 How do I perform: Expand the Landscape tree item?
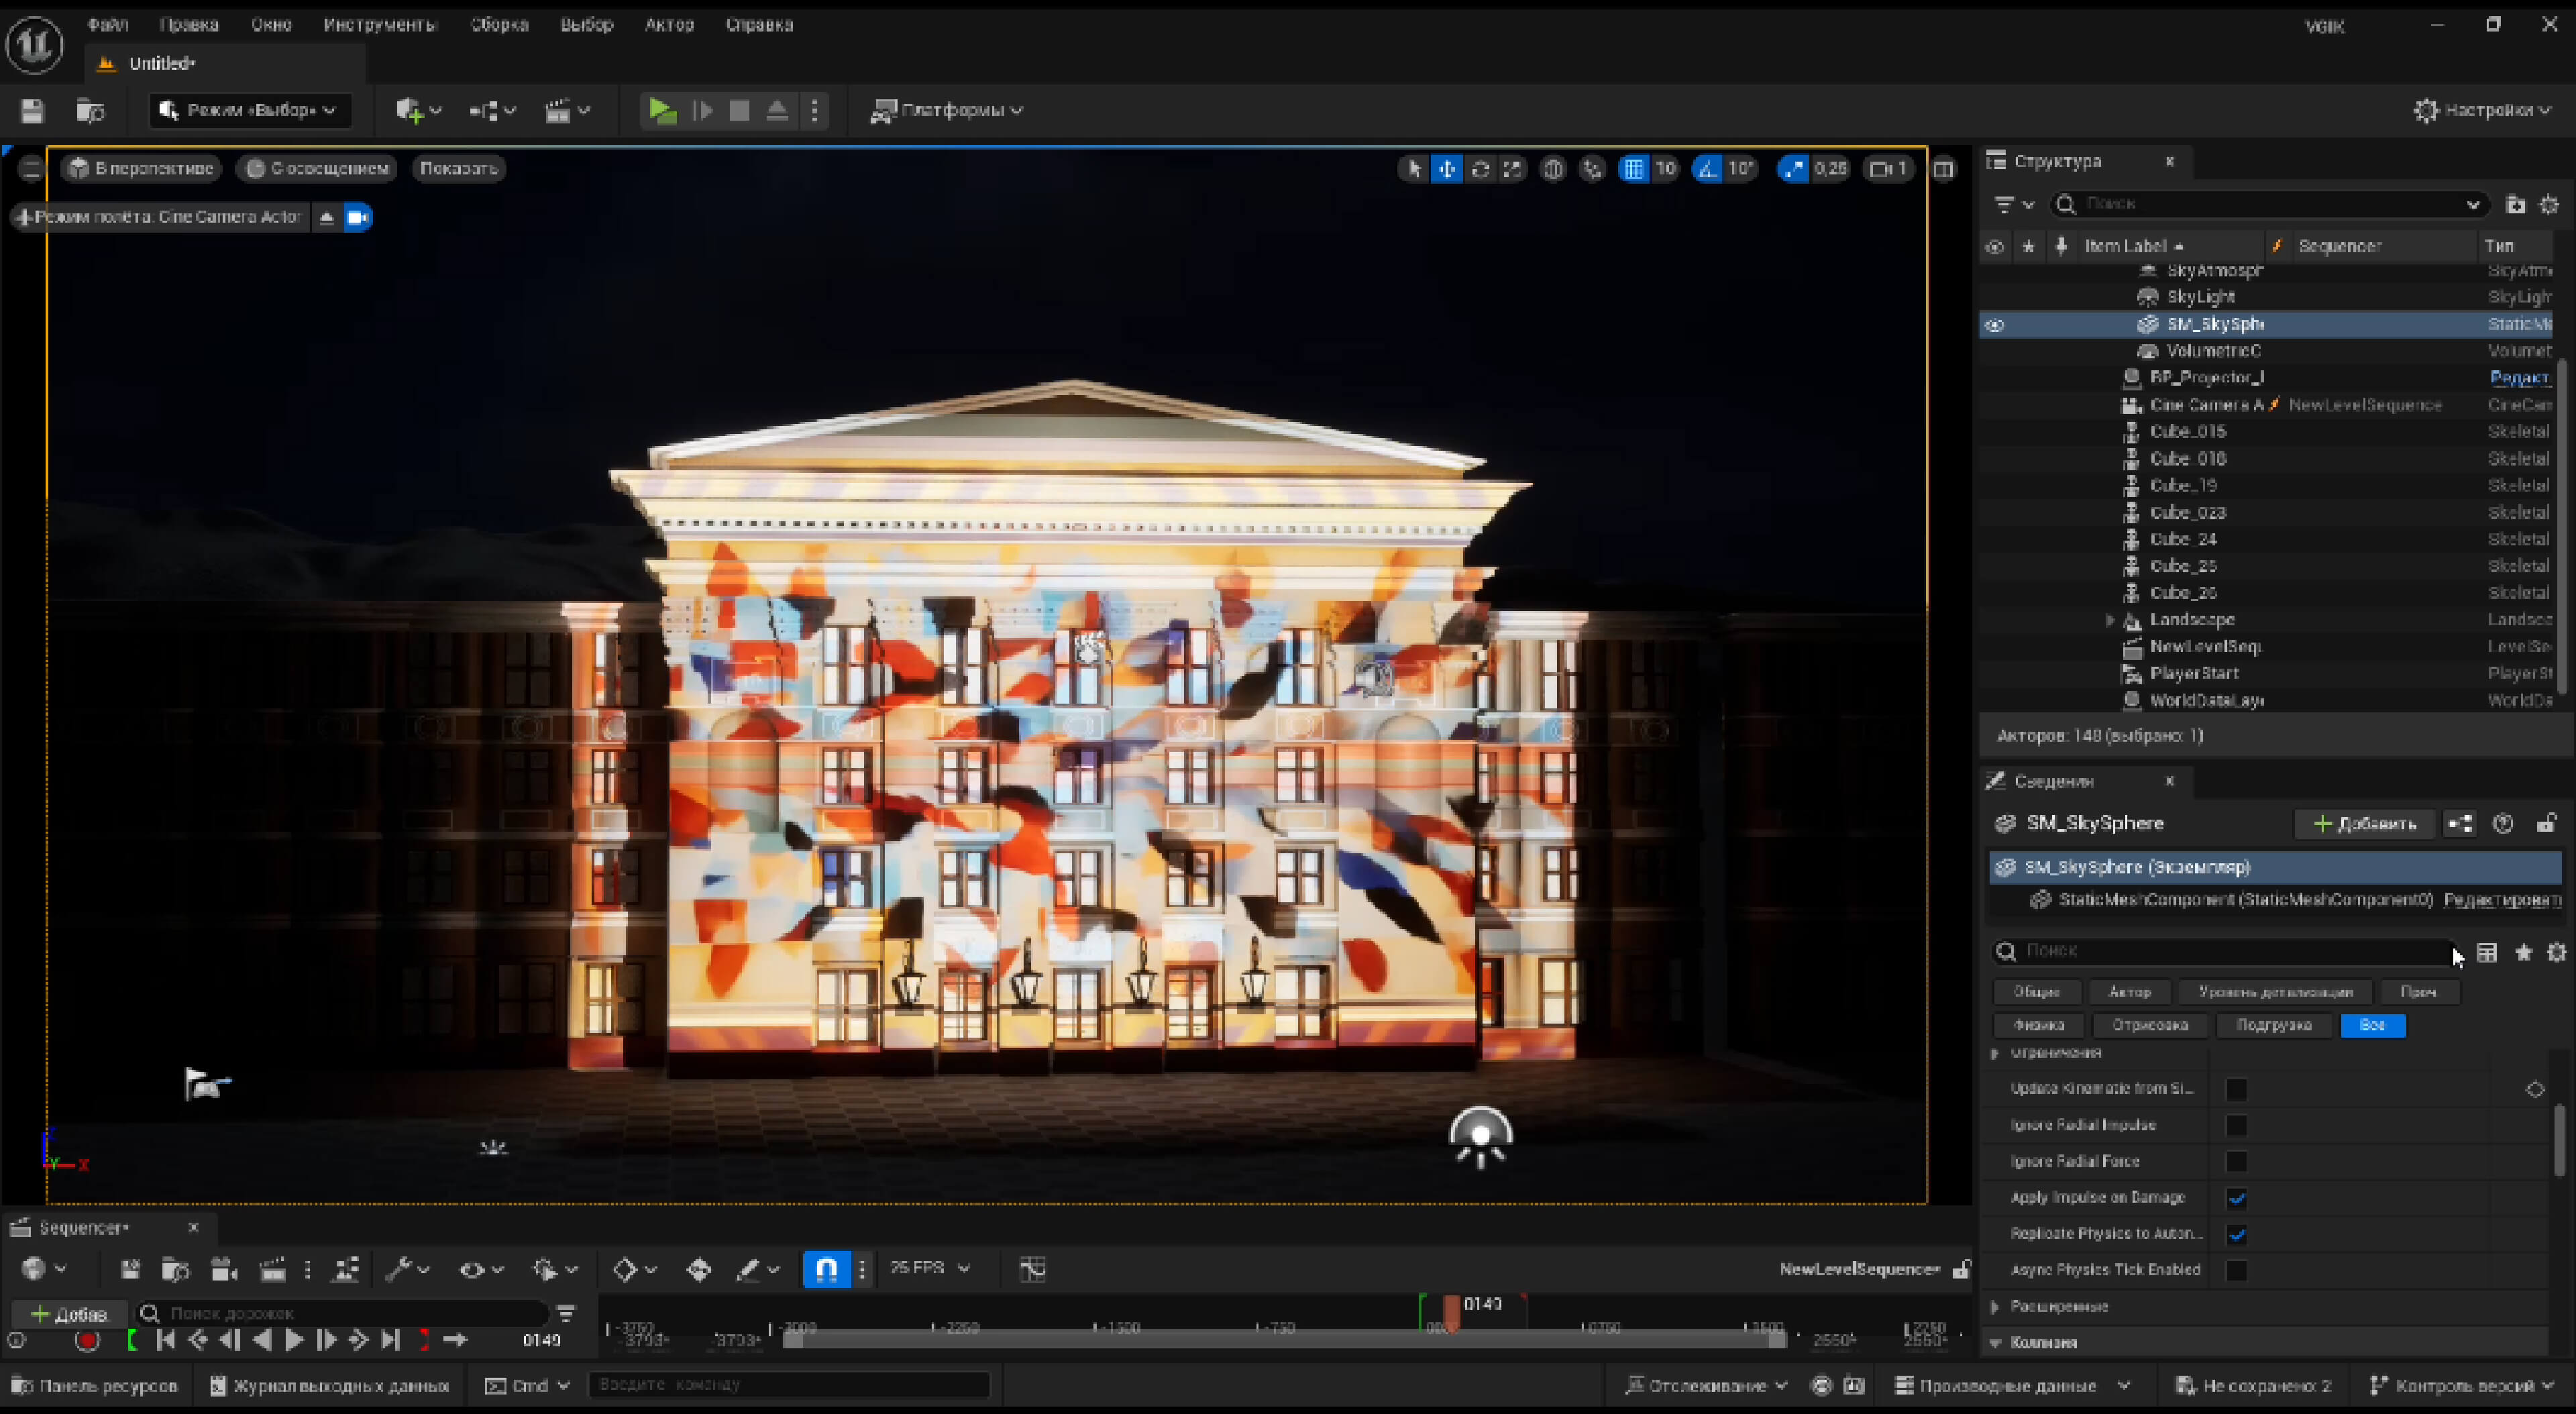pyautogui.click(x=2110, y=620)
